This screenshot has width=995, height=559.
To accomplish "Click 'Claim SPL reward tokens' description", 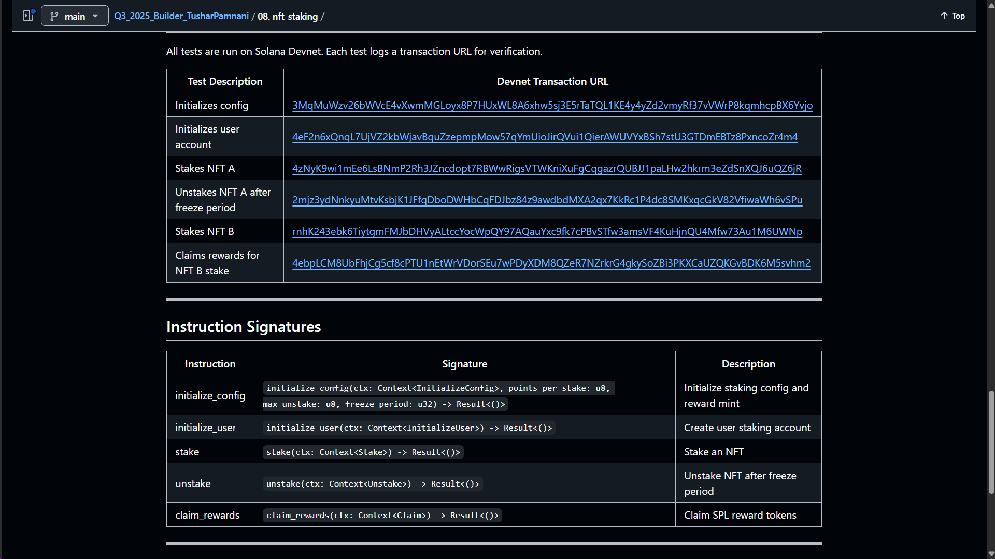I will click(740, 515).
